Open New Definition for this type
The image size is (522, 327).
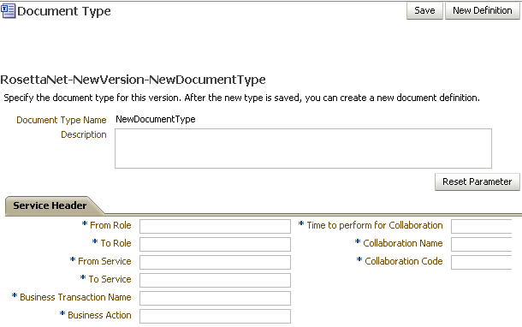click(482, 10)
